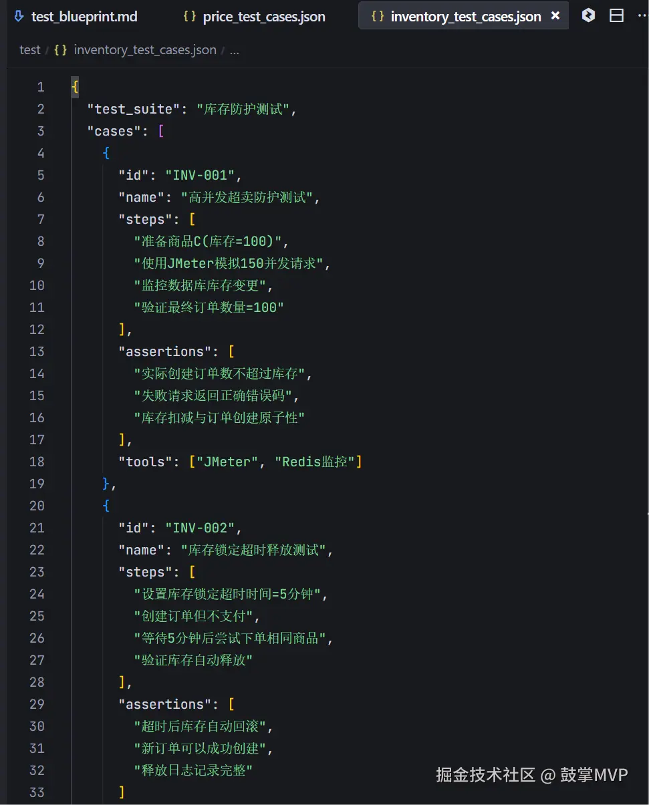The width and height of the screenshot is (649, 805).
Task: Switch to the test_blueprint.md tab
Action: [x=84, y=16]
